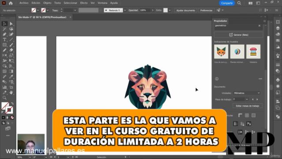This screenshot has width=282, height=159.
Task: Show info icon in Properties panel
Action: (217, 79)
